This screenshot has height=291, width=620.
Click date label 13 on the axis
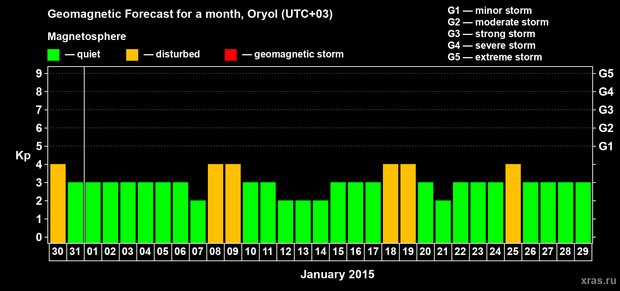pyautogui.click(x=303, y=251)
